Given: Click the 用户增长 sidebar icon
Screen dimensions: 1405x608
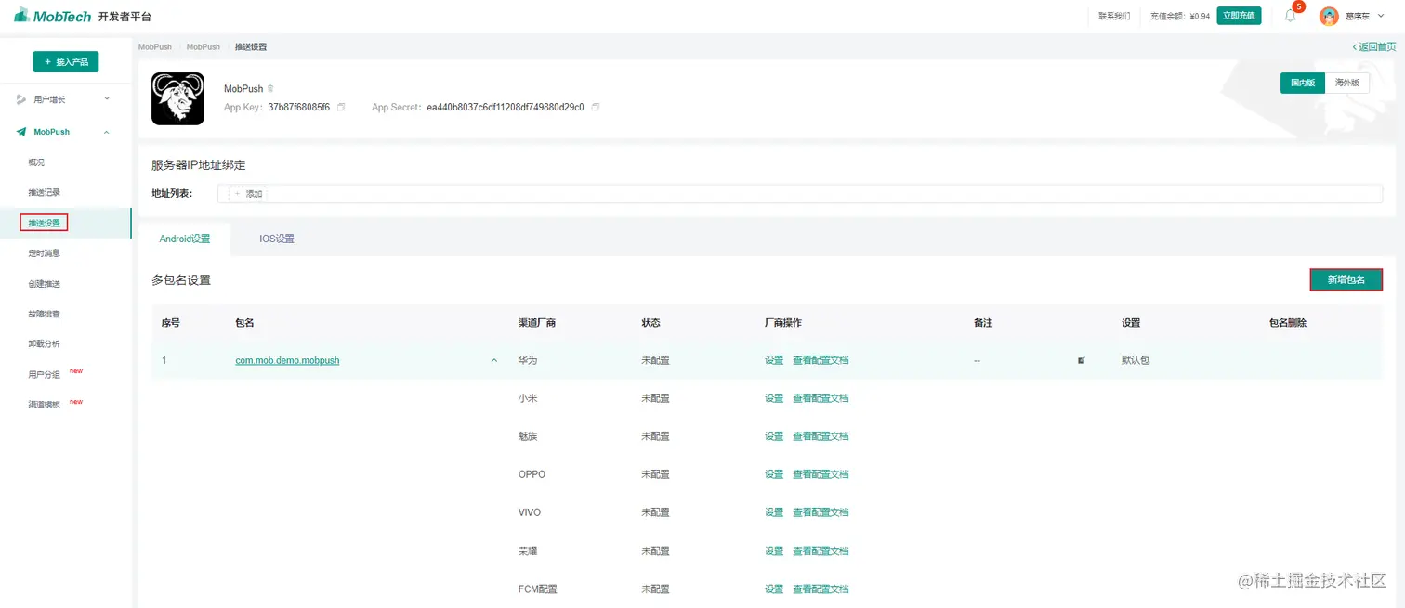Looking at the screenshot, I should [20, 99].
